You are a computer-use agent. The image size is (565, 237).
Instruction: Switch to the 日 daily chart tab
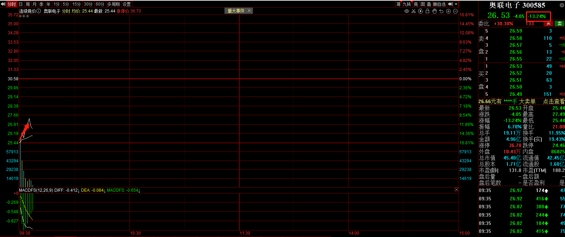21,4
